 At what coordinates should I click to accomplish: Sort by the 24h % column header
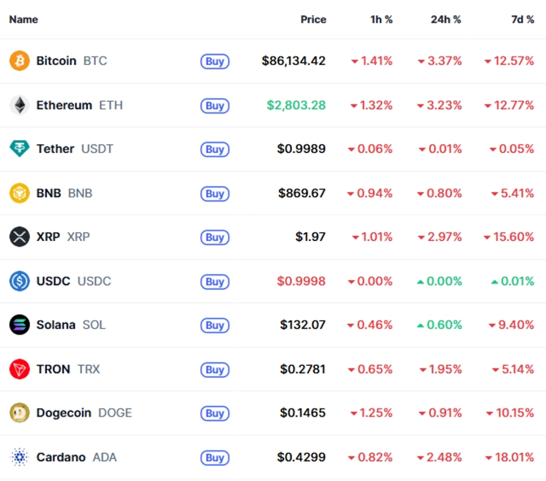coord(445,19)
